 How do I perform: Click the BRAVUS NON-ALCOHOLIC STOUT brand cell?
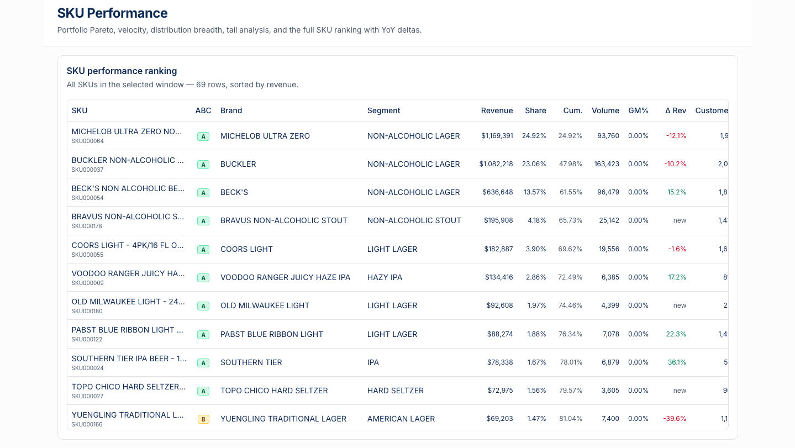284,220
